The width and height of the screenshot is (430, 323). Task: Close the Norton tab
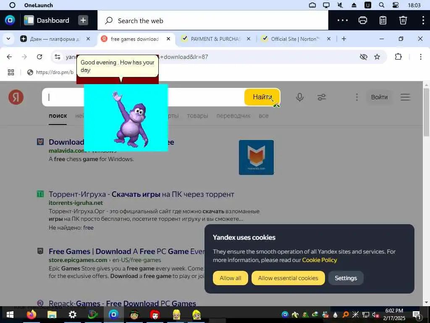pos(329,39)
